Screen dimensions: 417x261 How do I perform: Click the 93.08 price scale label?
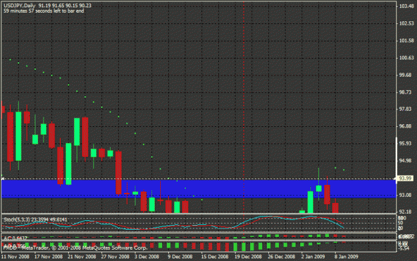(x=405, y=195)
